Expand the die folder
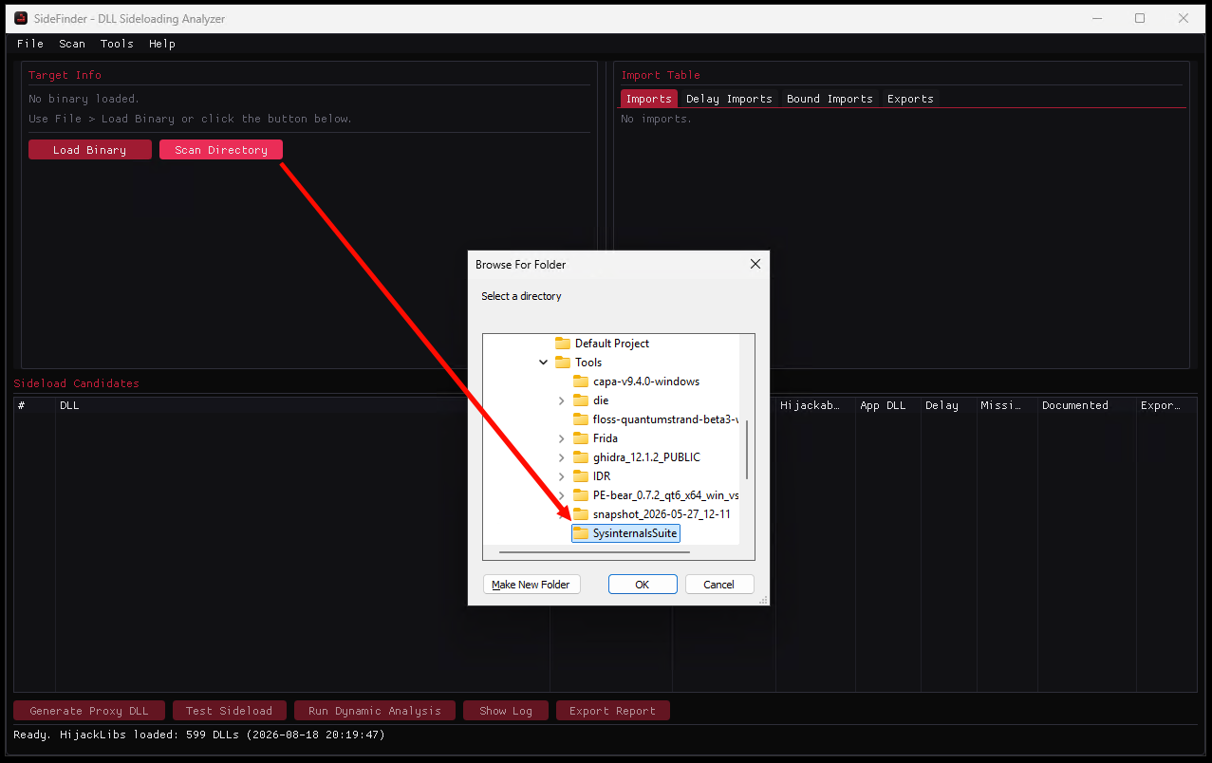 click(x=562, y=400)
